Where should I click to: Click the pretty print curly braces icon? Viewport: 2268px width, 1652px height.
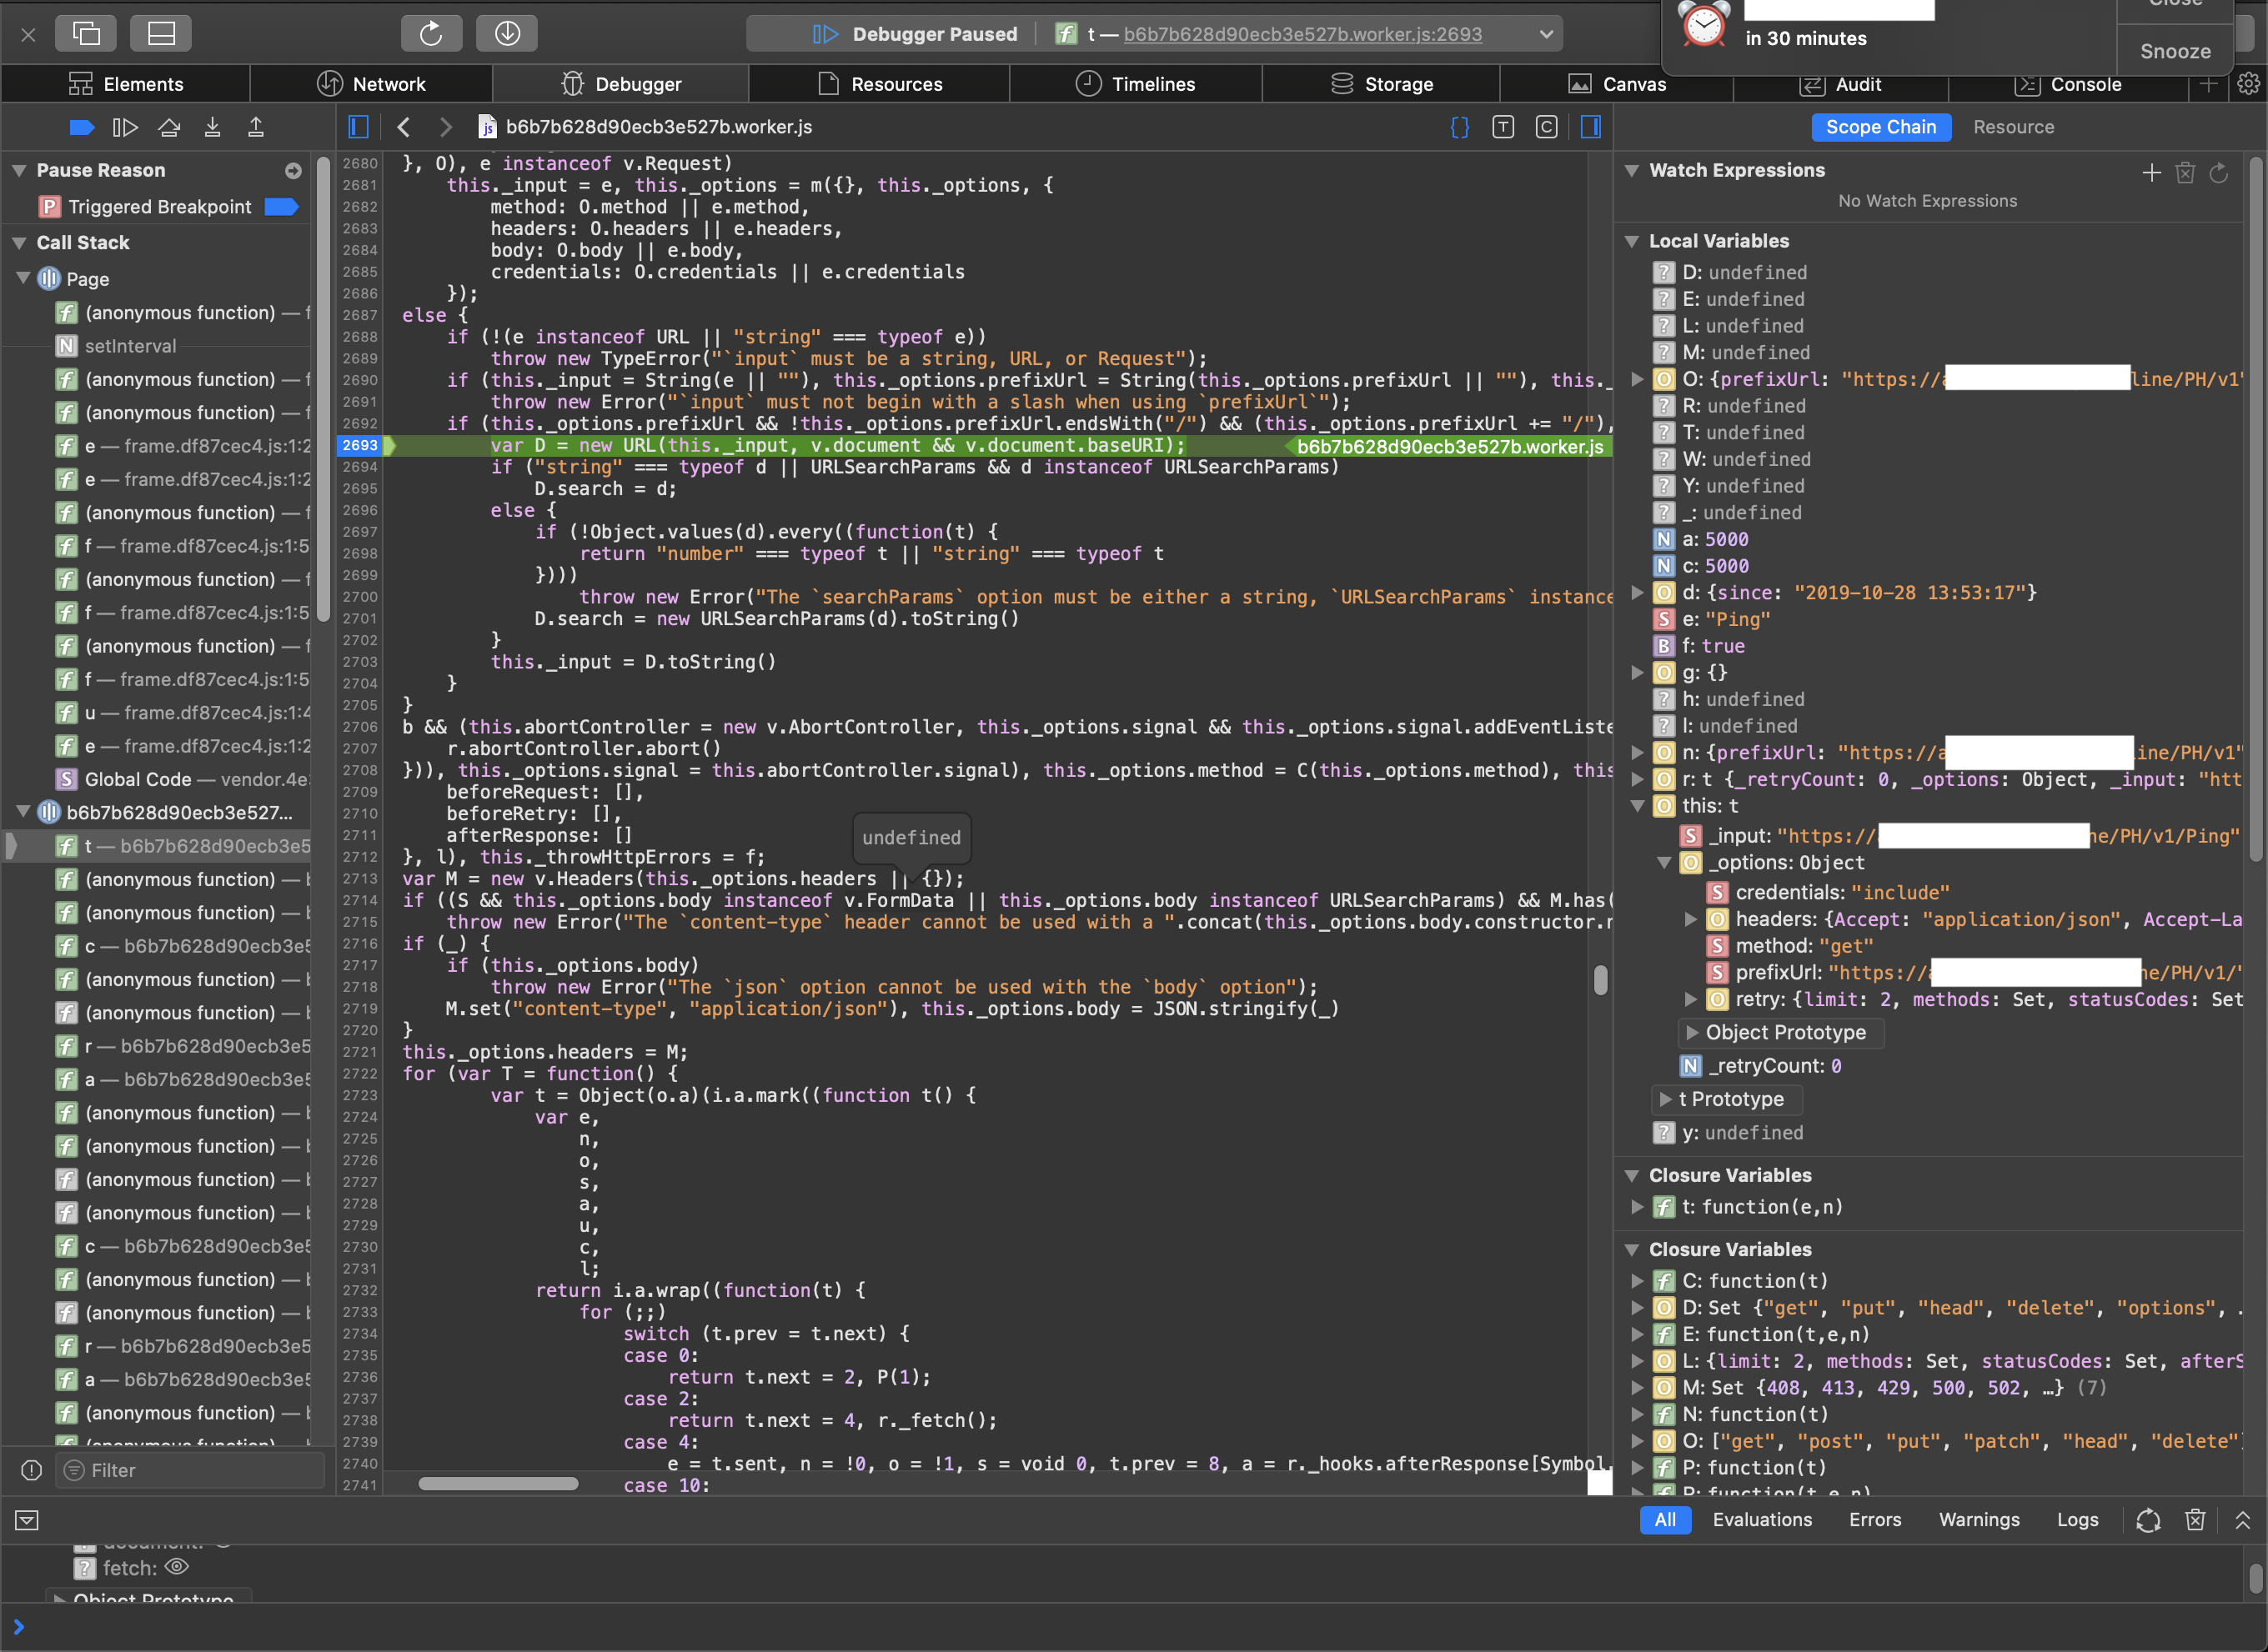pyautogui.click(x=1460, y=127)
